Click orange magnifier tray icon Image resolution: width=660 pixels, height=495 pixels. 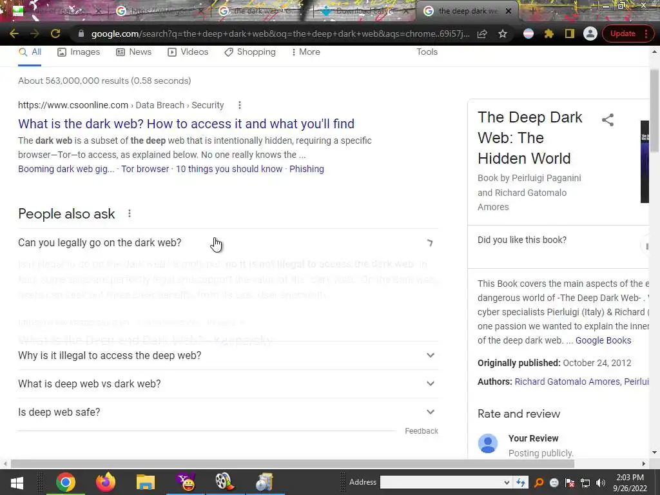pyautogui.click(x=539, y=483)
